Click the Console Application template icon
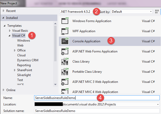This screenshot has width=161, height=114. 65,41
